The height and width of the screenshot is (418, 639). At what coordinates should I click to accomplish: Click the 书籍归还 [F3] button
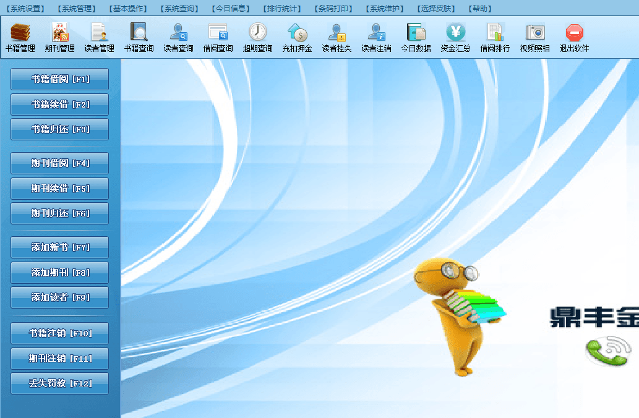click(x=60, y=129)
